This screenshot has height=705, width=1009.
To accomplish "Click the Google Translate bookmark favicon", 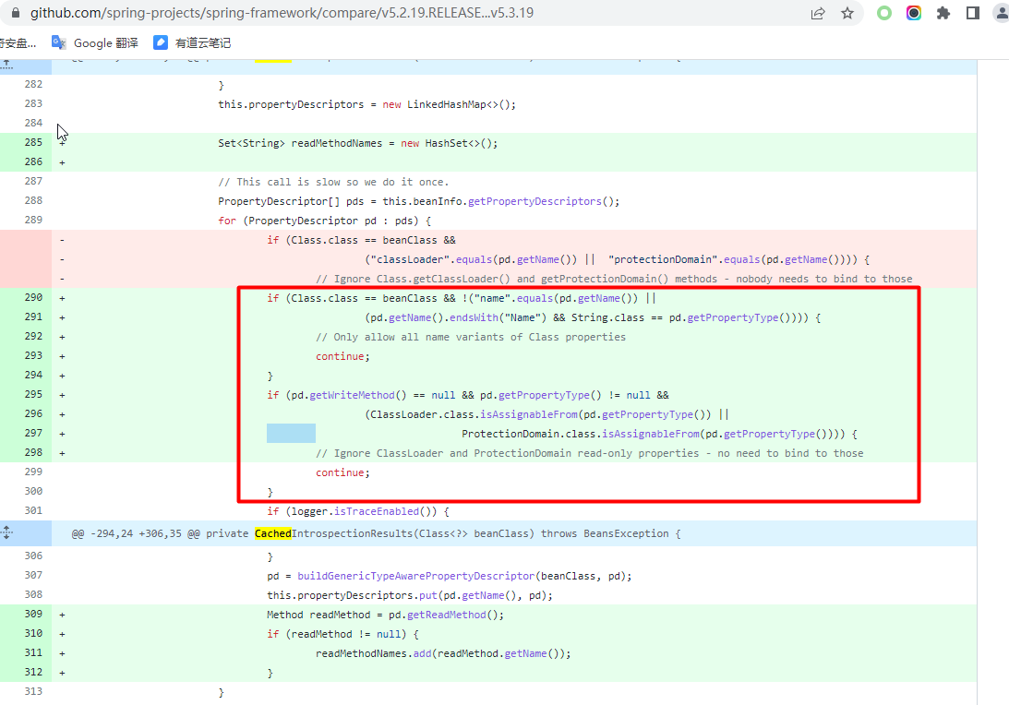I will pos(58,42).
